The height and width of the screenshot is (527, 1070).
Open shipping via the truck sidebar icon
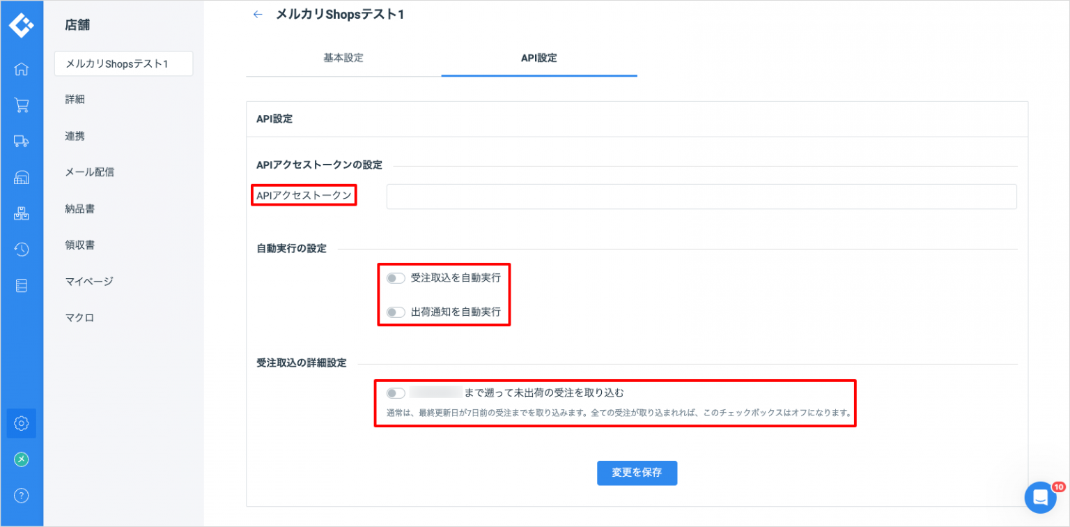point(22,141)
